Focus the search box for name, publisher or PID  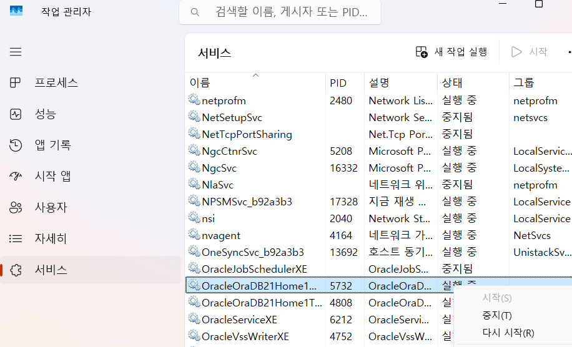point(280,12)
